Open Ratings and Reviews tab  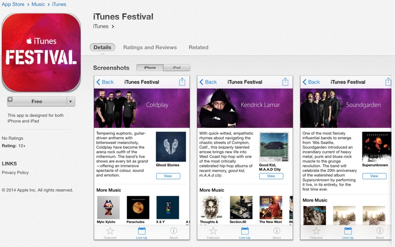150,47
